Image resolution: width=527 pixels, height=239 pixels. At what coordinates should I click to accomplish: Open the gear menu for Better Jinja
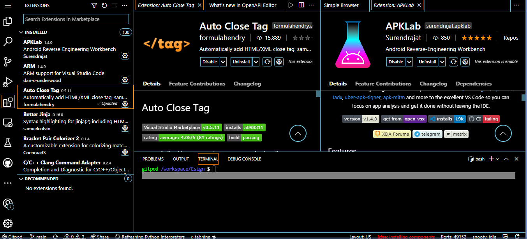pos(125,128)
